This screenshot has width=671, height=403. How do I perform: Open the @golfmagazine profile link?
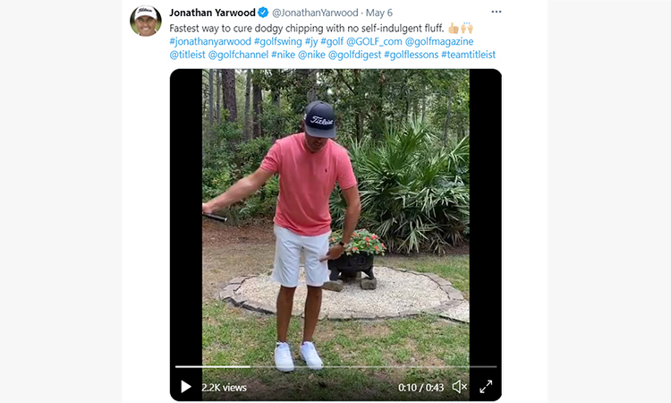[x=439, y=41]
